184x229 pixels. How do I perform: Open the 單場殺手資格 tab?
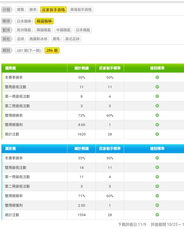point(81,10)
